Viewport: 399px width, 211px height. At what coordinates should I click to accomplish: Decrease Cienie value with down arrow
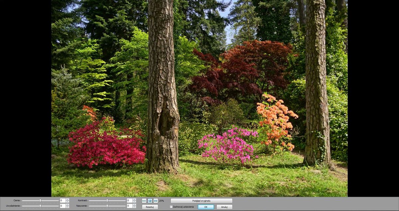pos(67,202)
